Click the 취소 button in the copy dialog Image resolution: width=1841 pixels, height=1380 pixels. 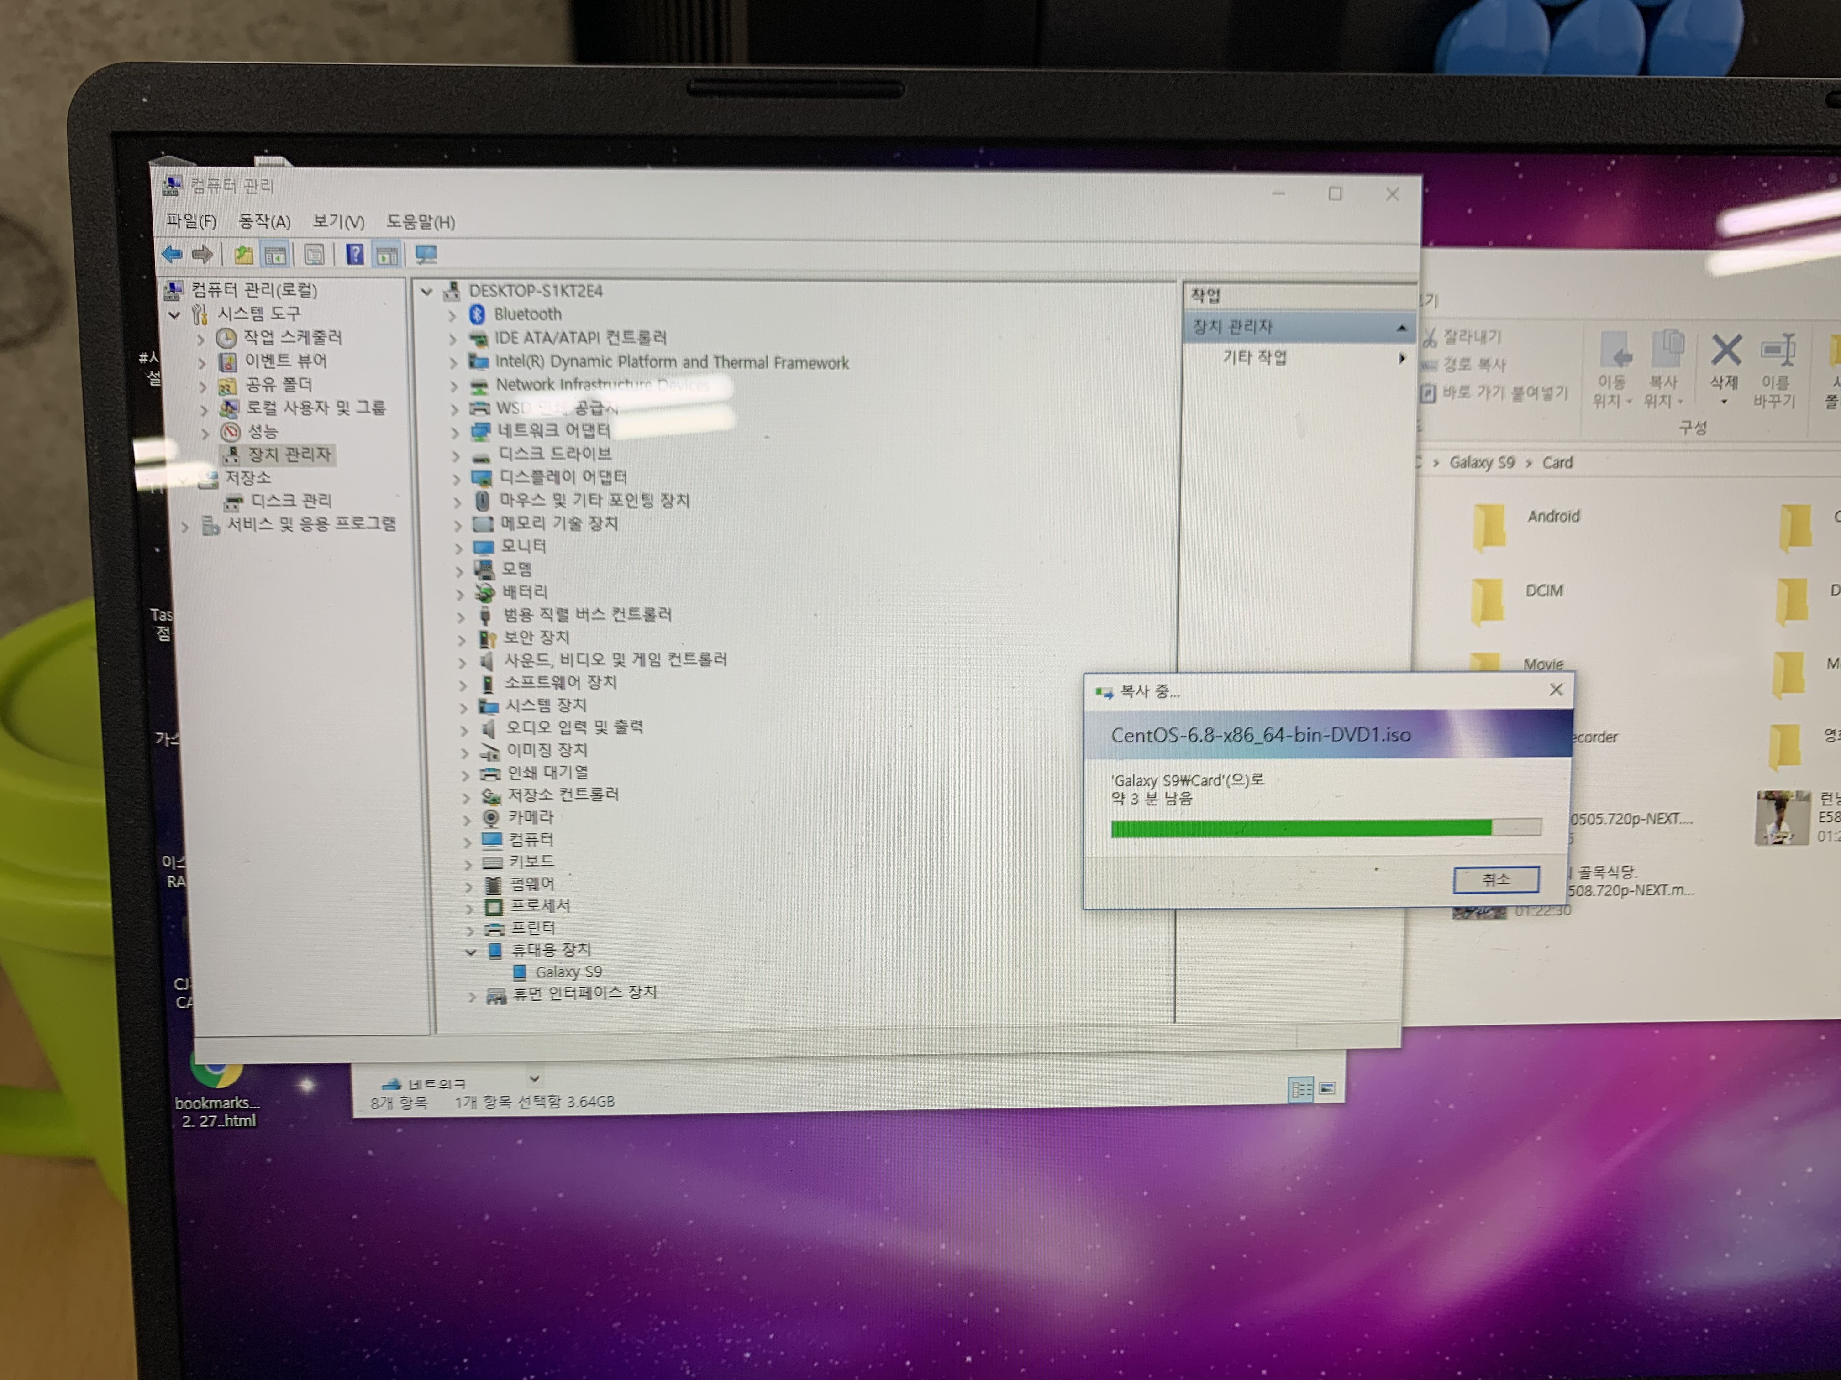tap(1495, 879)
